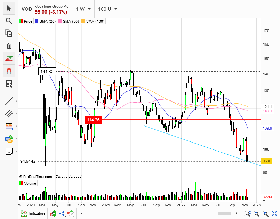Click the SMA (50) legend label
This screenshot has height=219, width=280.
[71, 21]
